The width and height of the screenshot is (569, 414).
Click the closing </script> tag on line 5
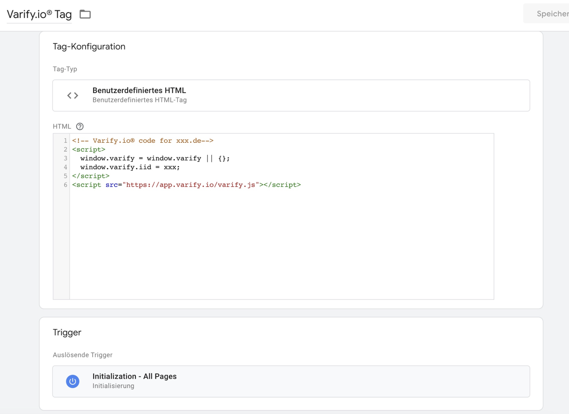[x=91, y=176]
